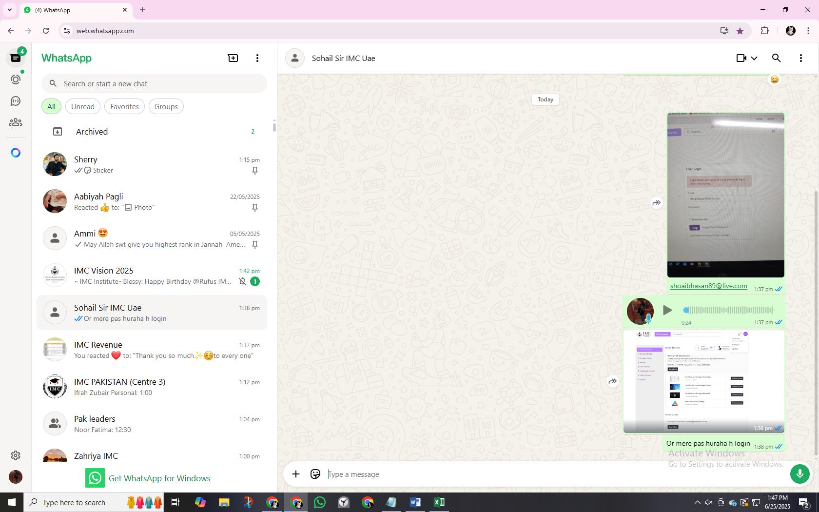Expand the tab search dropdown

coord(9,10)
